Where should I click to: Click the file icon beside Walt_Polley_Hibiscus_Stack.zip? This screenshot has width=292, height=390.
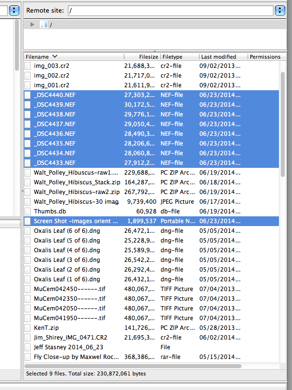tap(27, 182)
